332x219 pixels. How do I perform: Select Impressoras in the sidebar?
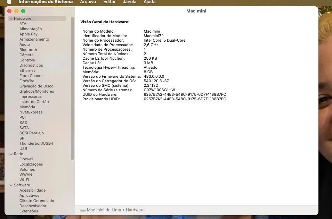tap(31, 96)
